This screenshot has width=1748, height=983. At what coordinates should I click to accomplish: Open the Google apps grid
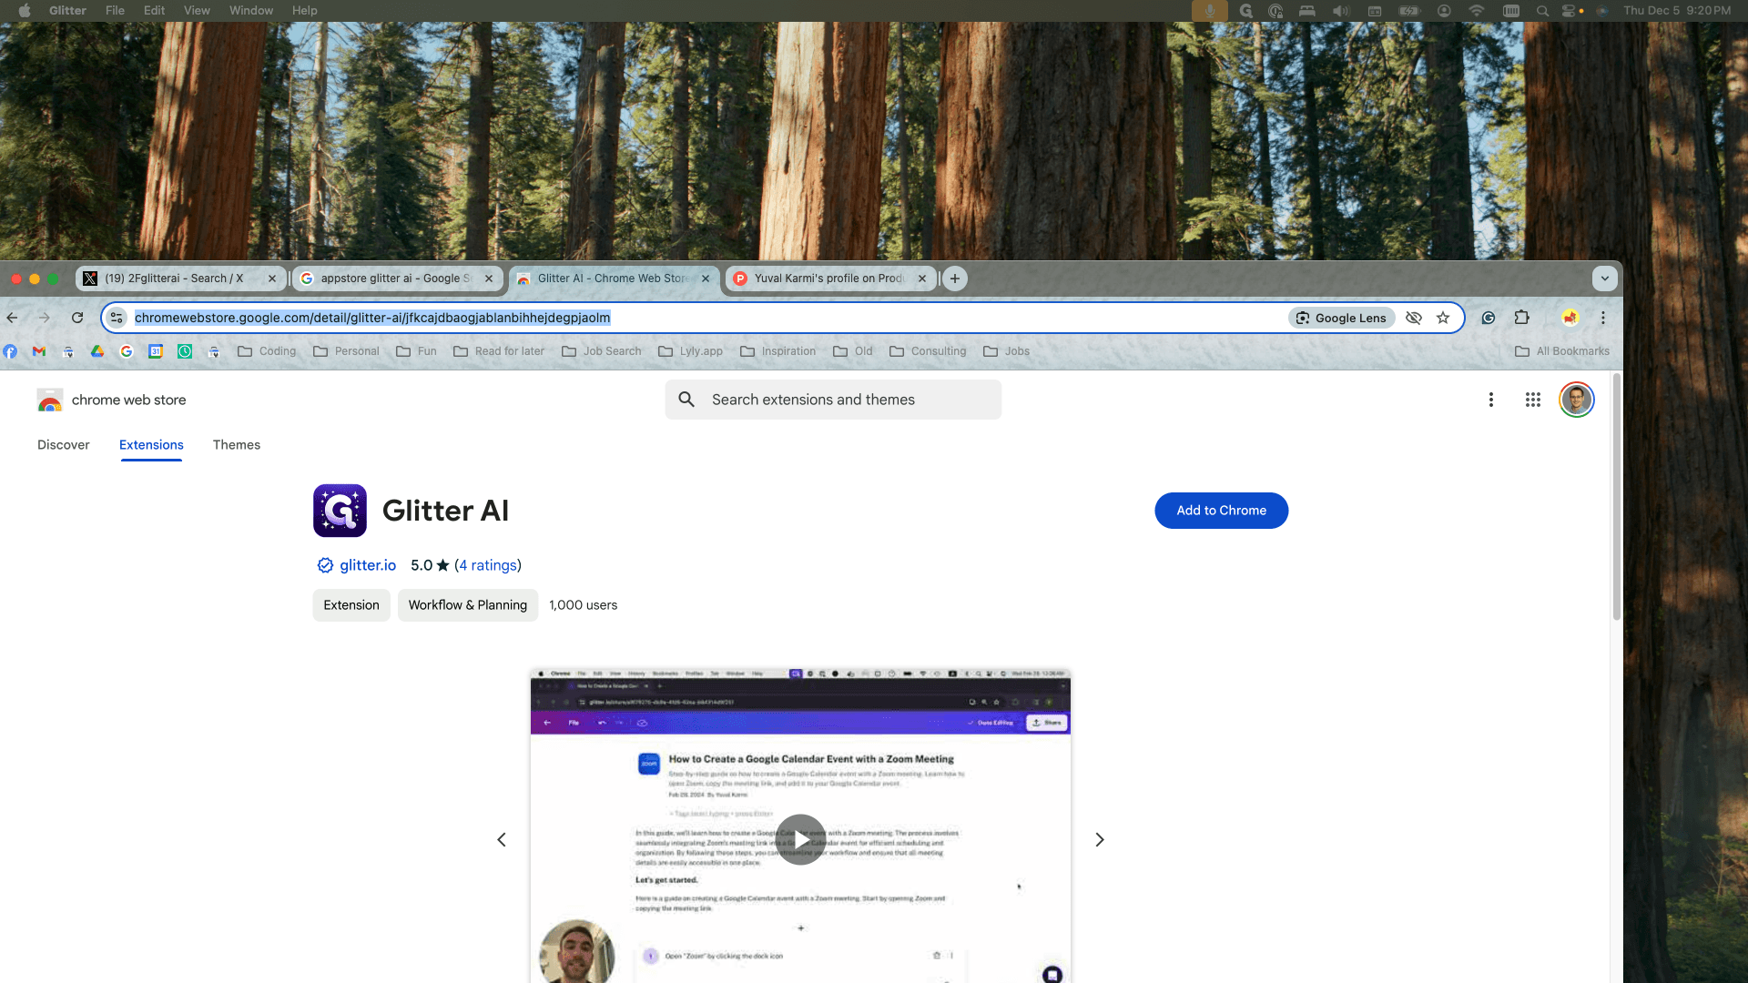click(1533, 400)
